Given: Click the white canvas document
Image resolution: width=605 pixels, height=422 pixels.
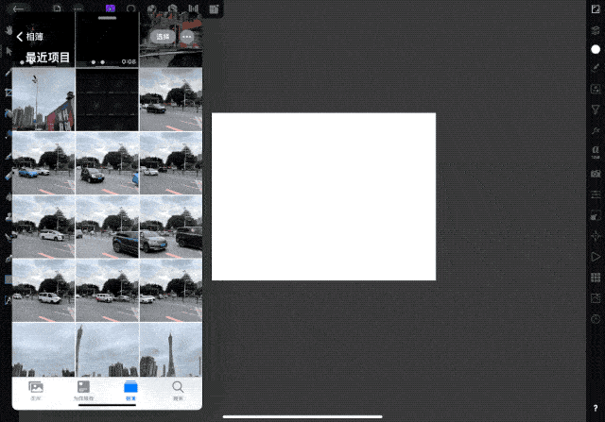Looking at the screenshot, I should pos(323,196).
